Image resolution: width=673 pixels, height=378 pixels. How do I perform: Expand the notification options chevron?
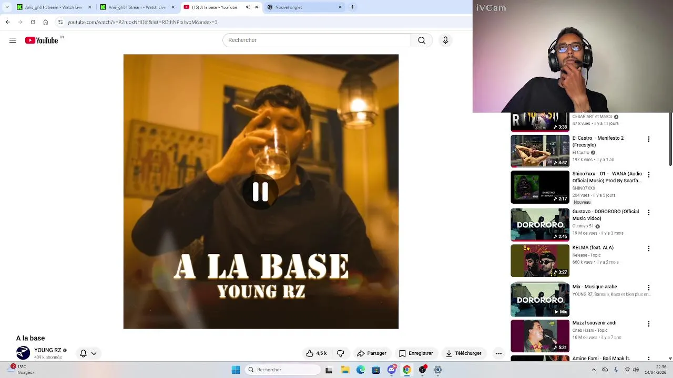(94, 353)
